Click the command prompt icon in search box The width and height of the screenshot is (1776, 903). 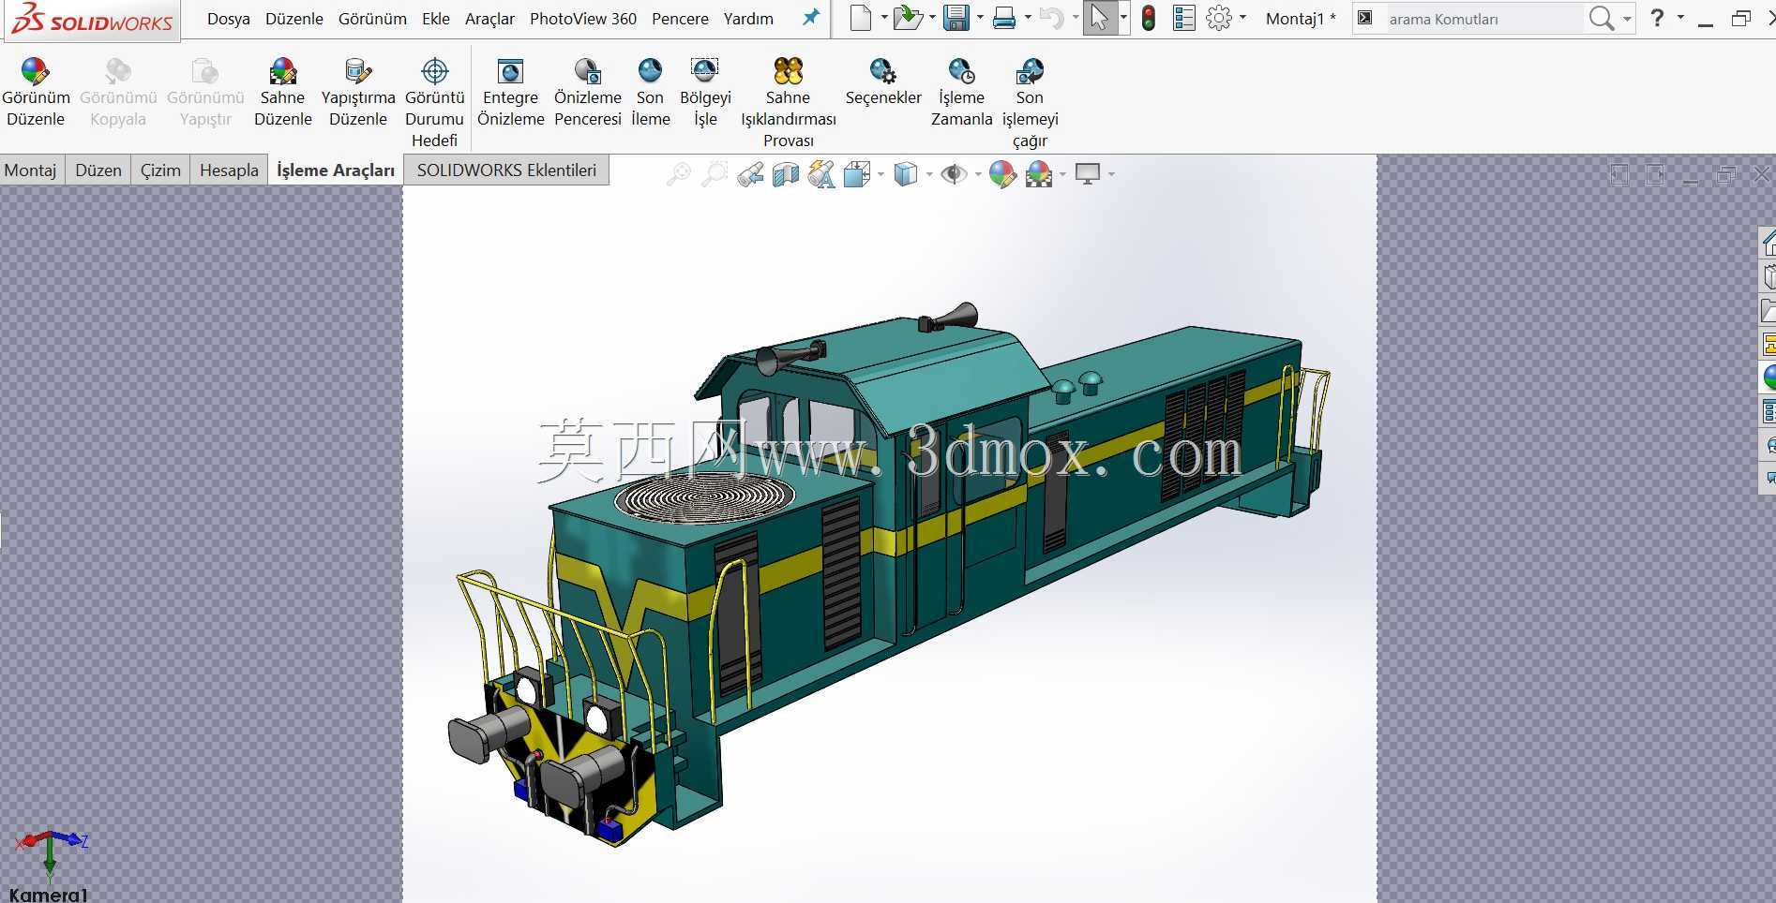click(1365, 18)
